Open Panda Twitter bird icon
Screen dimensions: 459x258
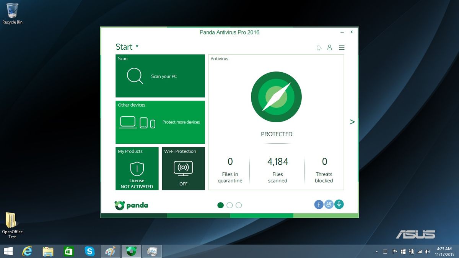[x=329, y=204]
